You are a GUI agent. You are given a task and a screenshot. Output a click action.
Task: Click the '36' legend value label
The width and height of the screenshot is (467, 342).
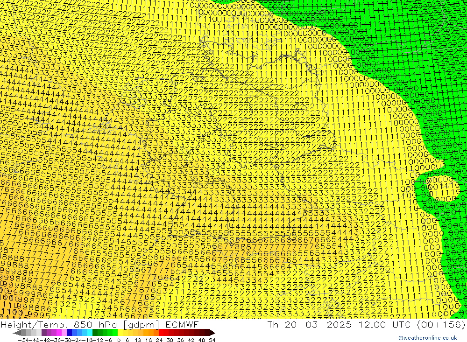click(180, 340)
